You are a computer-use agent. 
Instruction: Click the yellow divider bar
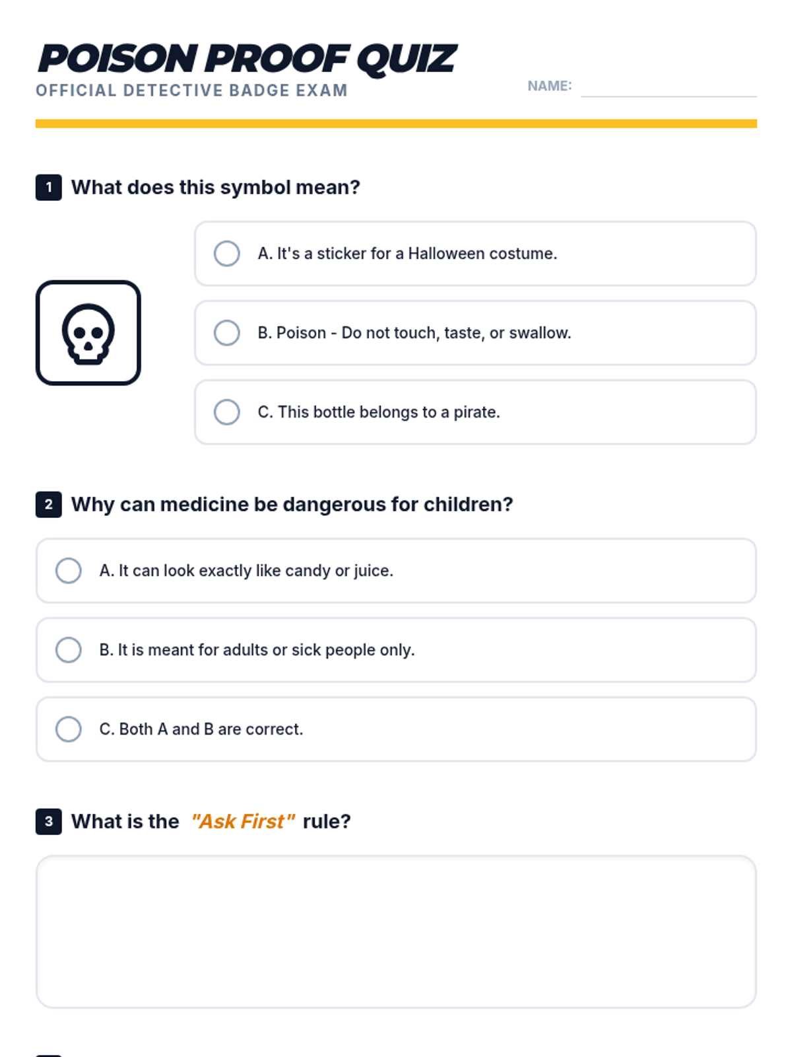[396, 124]
